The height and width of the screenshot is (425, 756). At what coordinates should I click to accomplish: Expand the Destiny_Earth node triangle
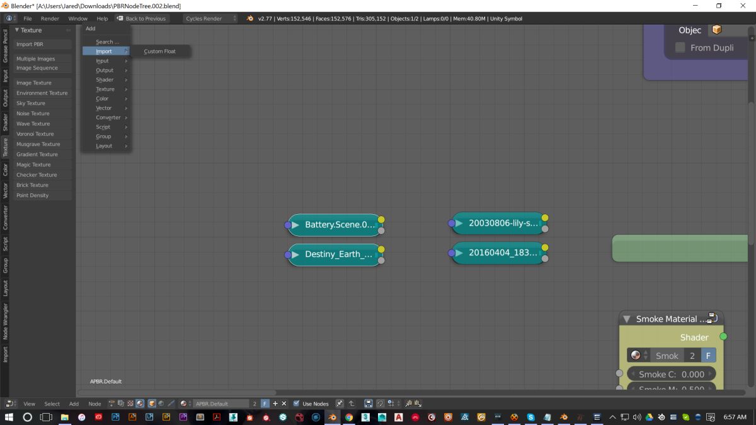295,254
